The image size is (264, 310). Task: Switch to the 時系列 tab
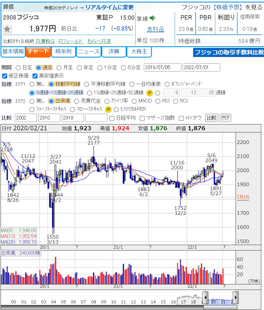[63, 52]
